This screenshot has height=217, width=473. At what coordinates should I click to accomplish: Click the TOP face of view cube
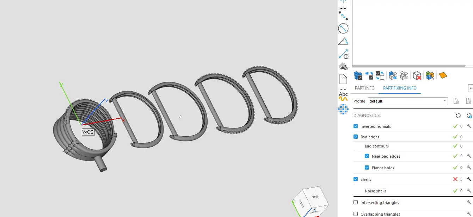coord(315,197)
